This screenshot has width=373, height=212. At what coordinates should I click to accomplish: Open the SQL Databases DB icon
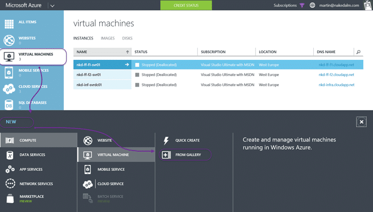[x=9, y=105]
